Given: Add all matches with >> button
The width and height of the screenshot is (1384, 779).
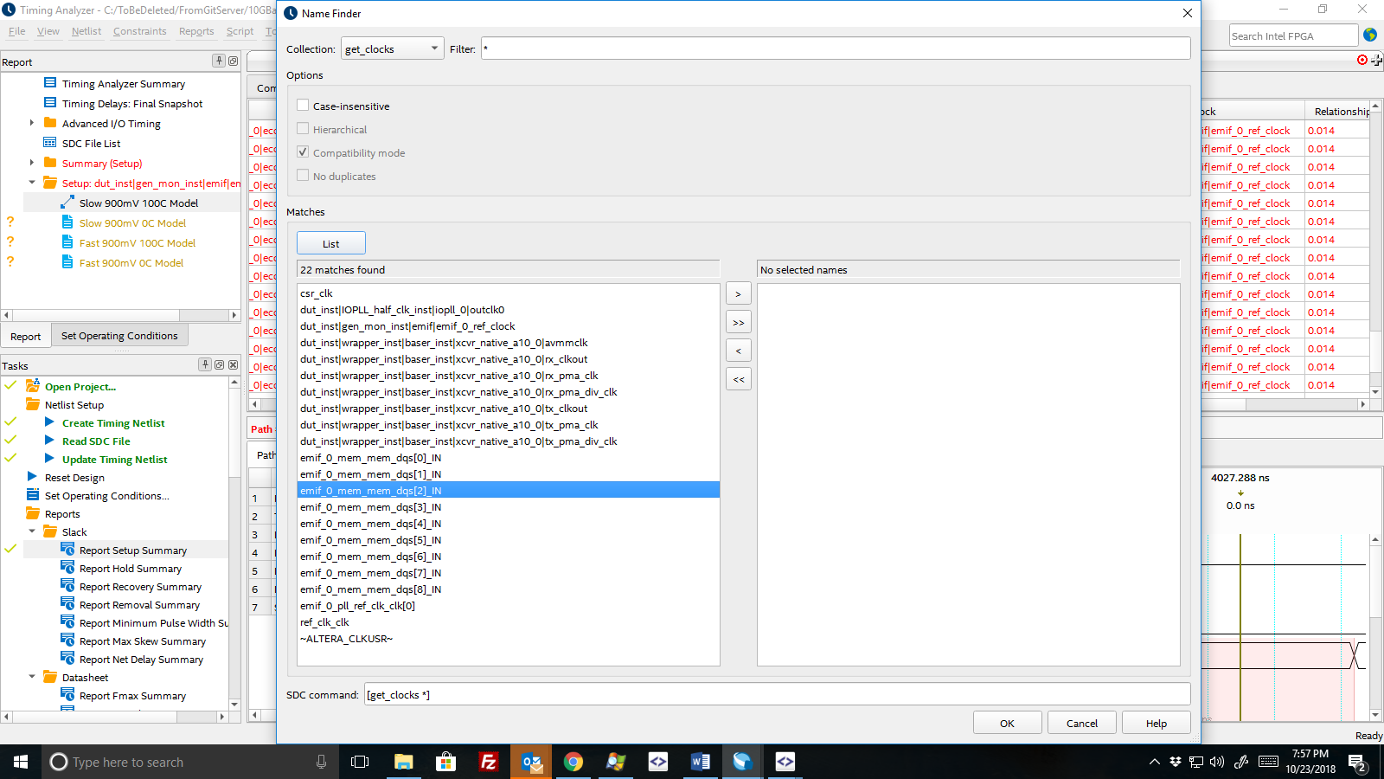Looking at the screenshot, I should tap(738, 323).
